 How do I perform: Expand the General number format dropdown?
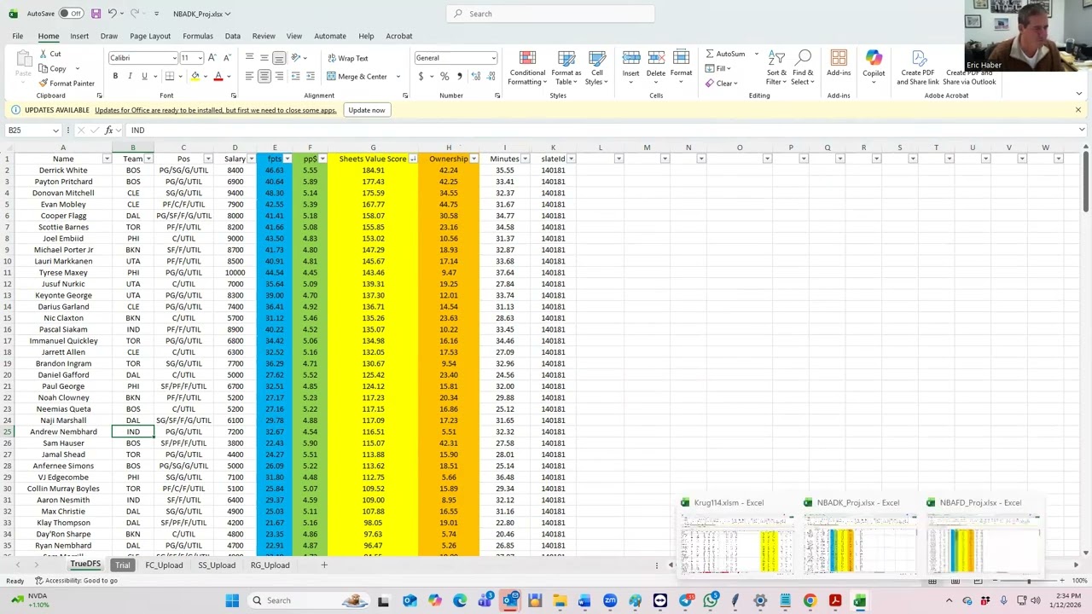tap(493, 58)
